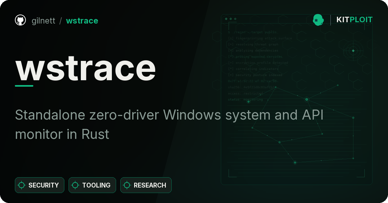Open the gilnett owner name

(x=44, y=21)
